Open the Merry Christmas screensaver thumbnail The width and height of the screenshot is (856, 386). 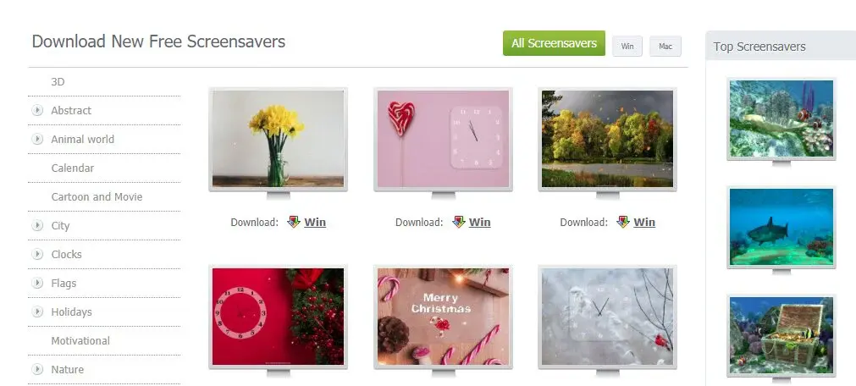[x=443, y=316]
